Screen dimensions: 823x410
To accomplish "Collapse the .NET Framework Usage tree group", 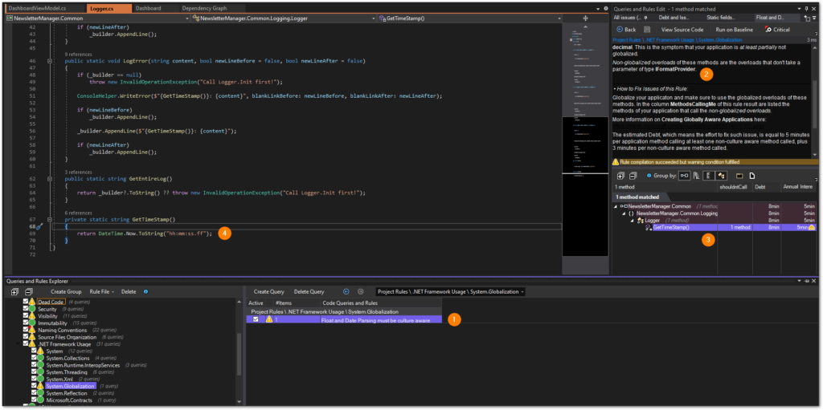I will tap(18, 344).
